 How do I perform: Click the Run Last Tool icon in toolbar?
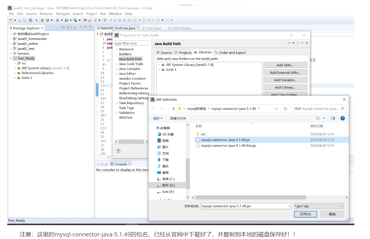75,20
